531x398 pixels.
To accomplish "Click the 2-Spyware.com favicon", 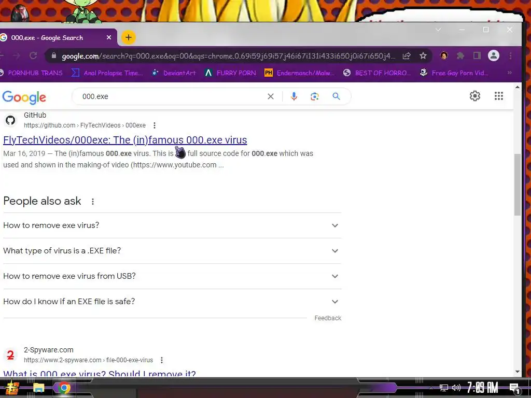I will pyautogui.click(x=10, y=355).
